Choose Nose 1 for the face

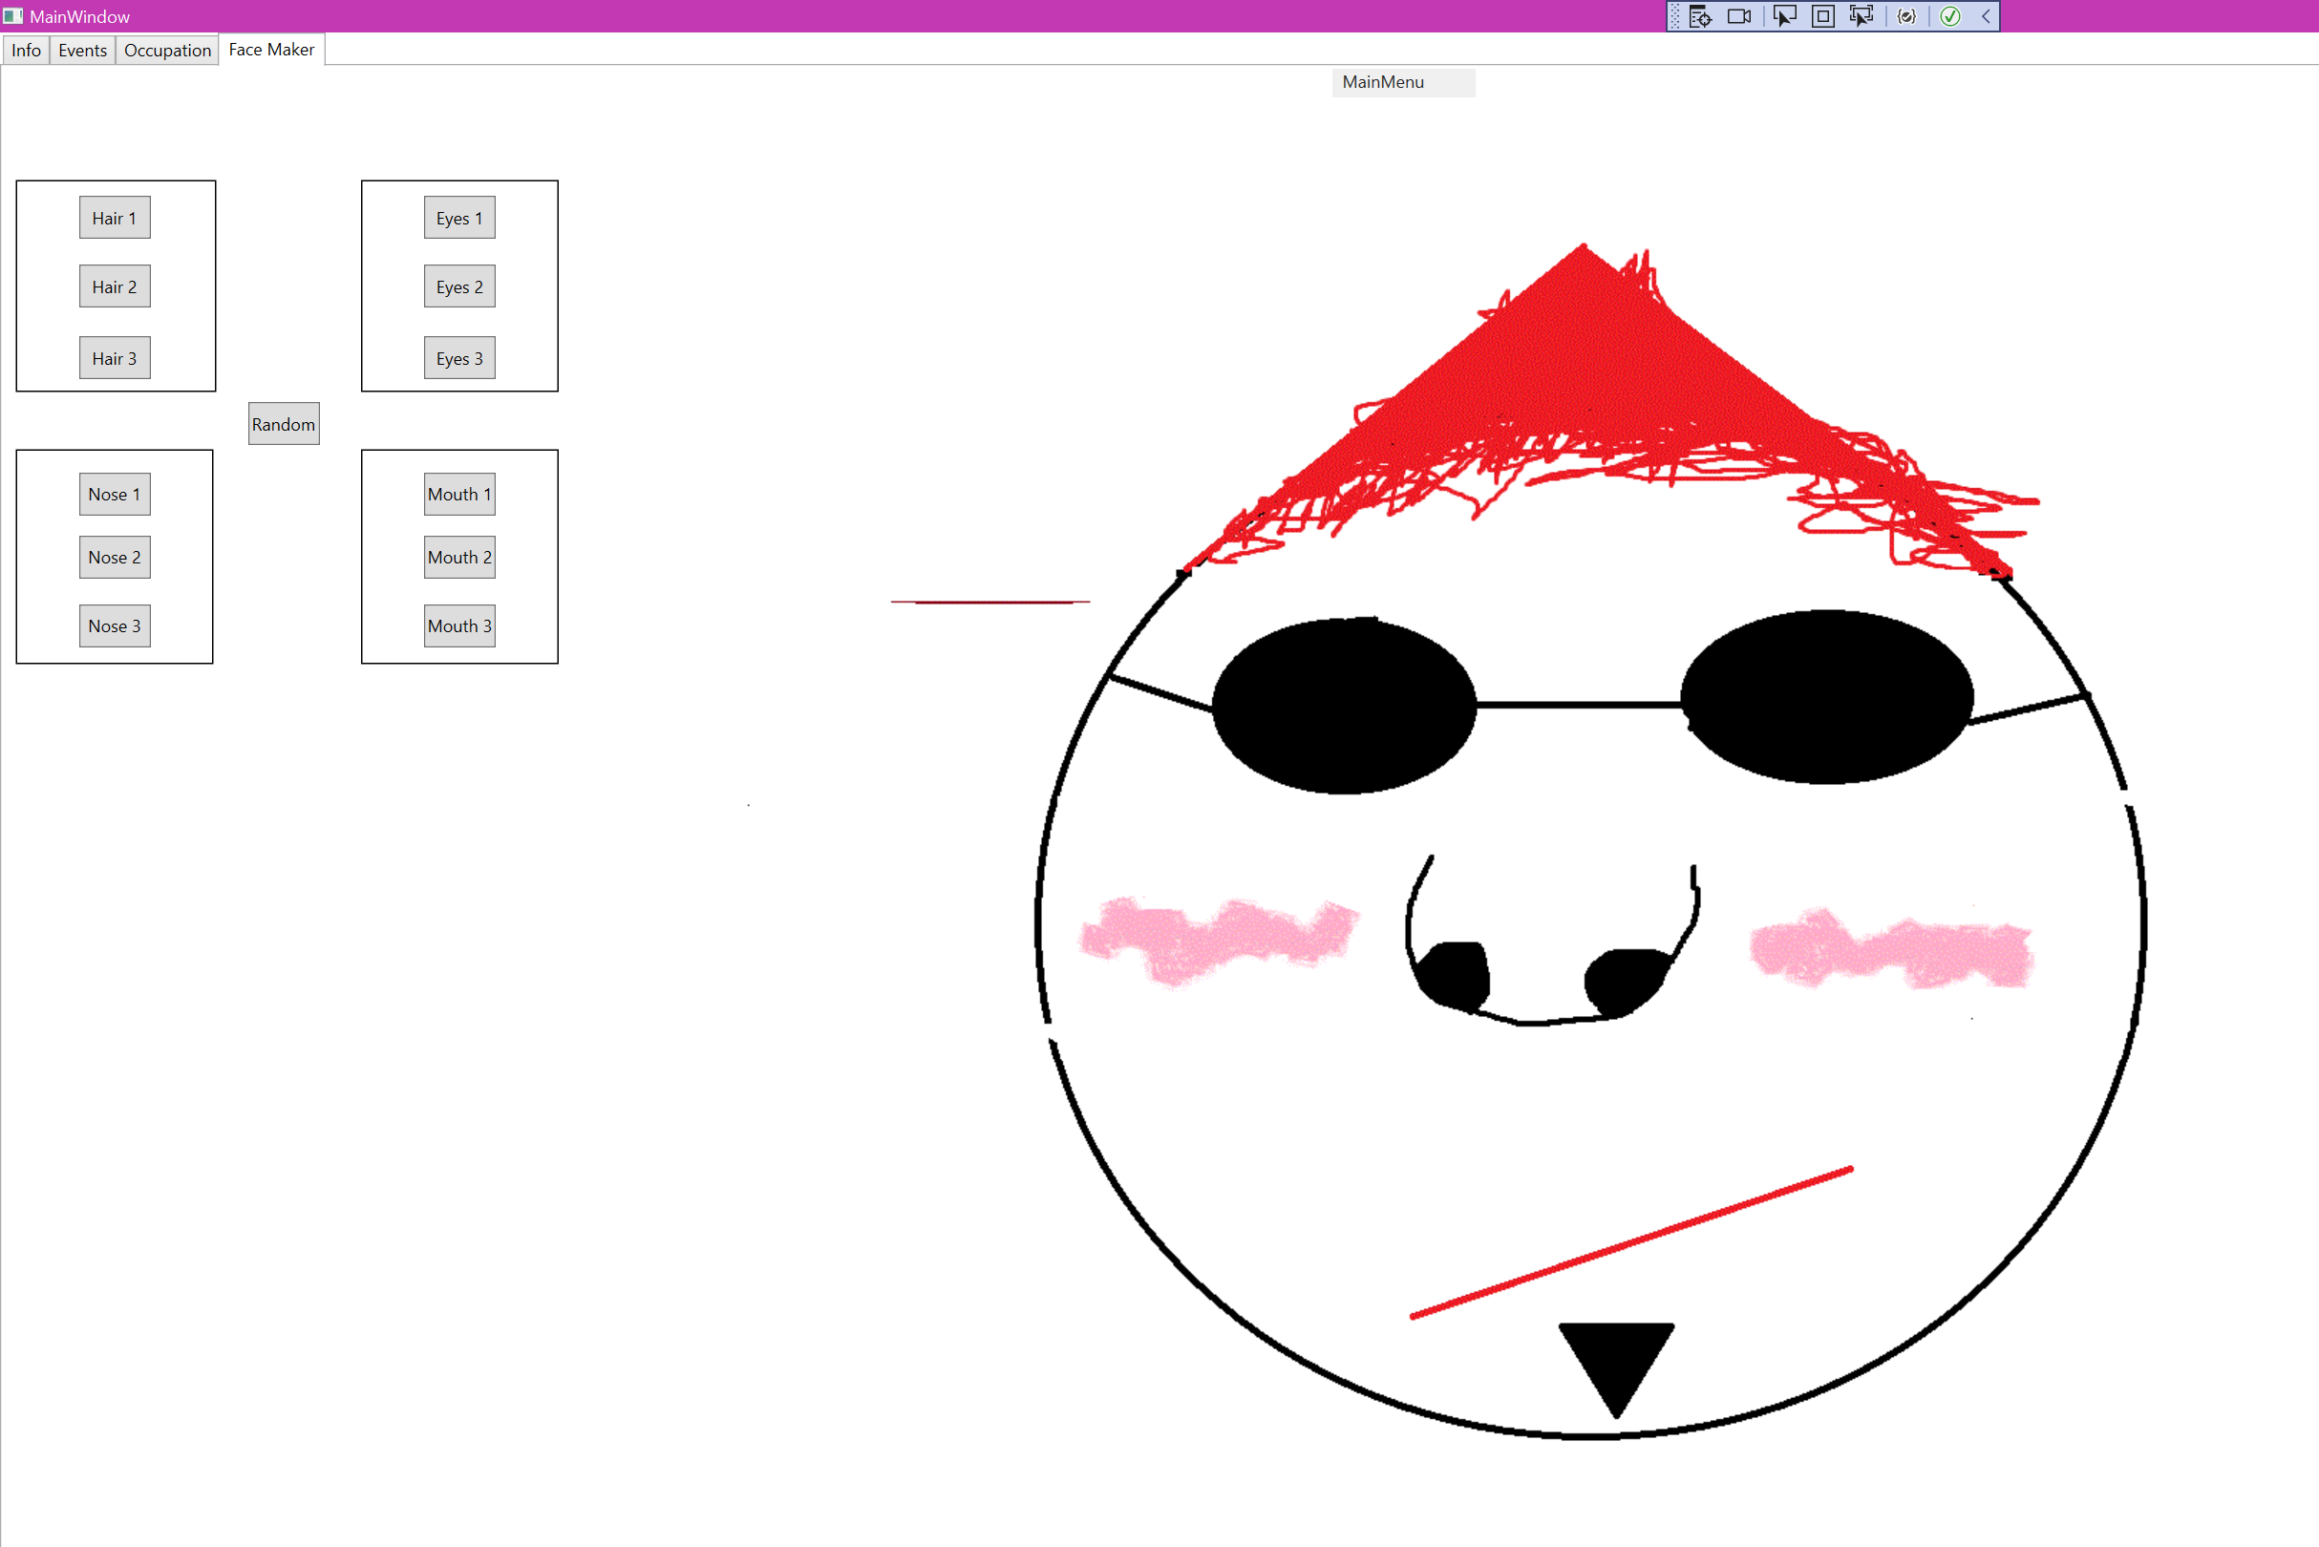point(115,494)
